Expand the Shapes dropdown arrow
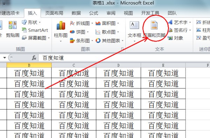 coord(40,22)
